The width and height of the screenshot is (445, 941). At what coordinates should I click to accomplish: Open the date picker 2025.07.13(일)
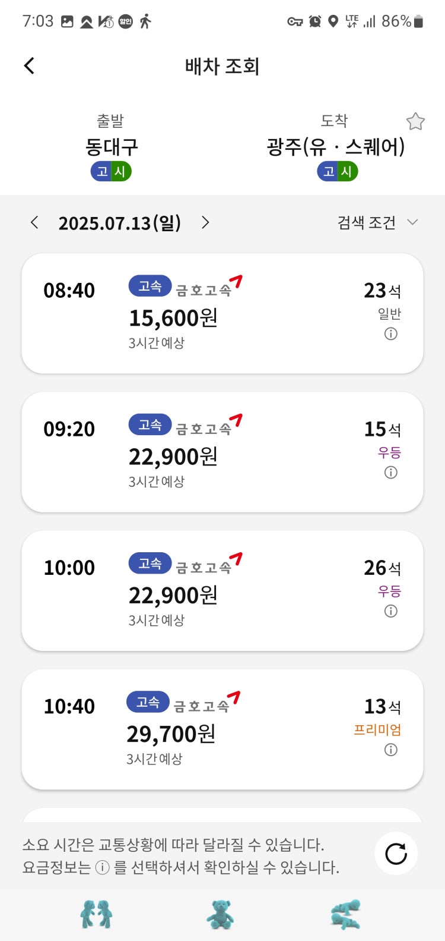tap(119, 223)
